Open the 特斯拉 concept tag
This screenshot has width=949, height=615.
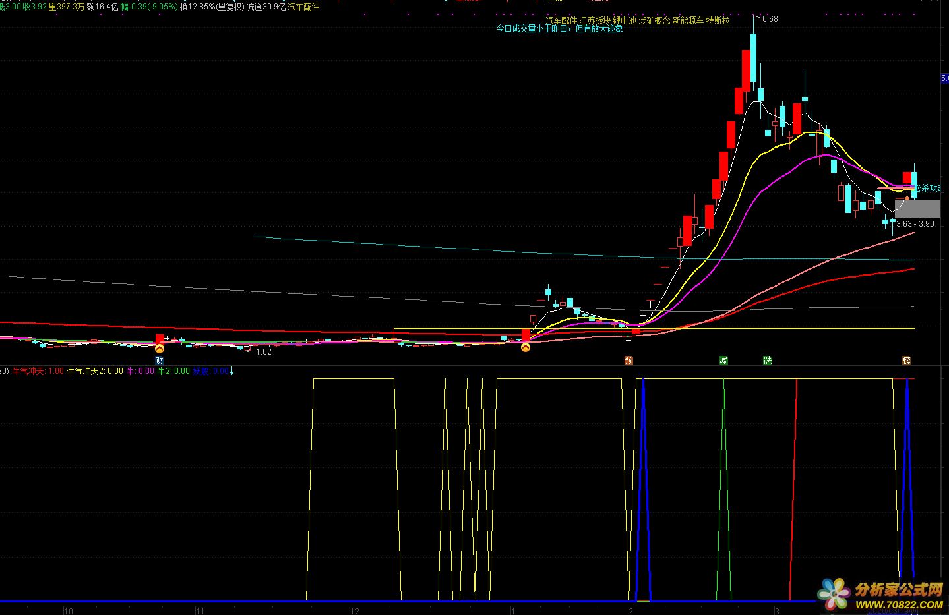point(718,20)
